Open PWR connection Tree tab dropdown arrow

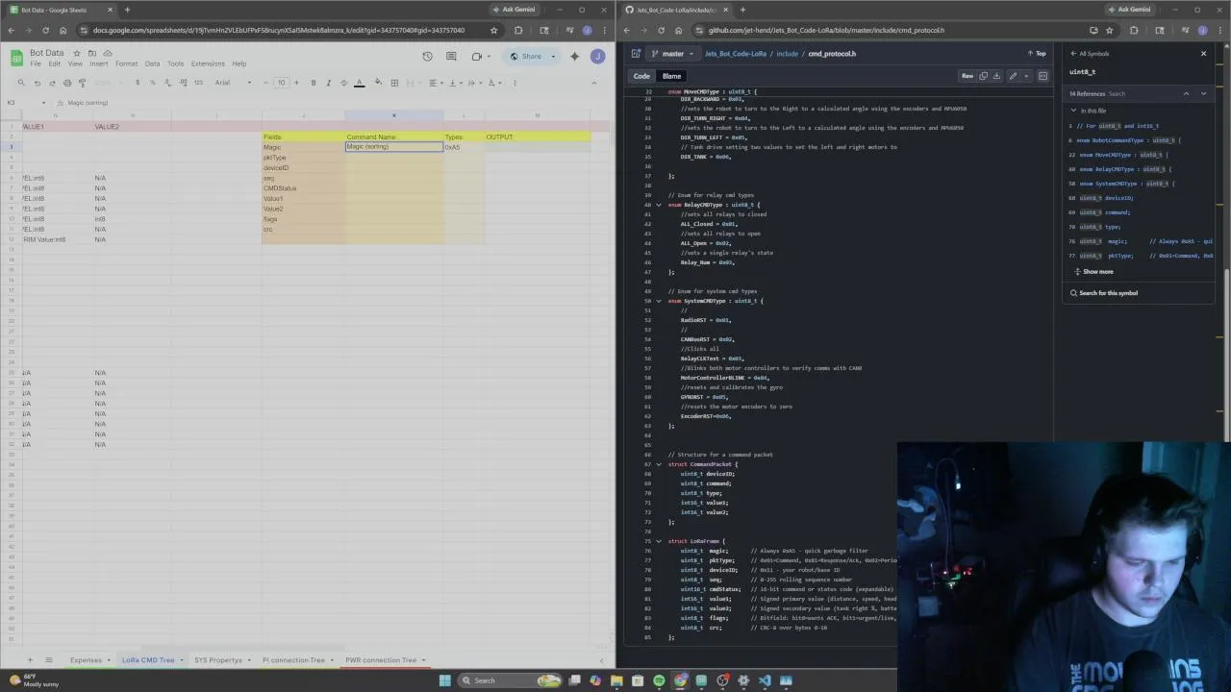click(x=422, y=660)
